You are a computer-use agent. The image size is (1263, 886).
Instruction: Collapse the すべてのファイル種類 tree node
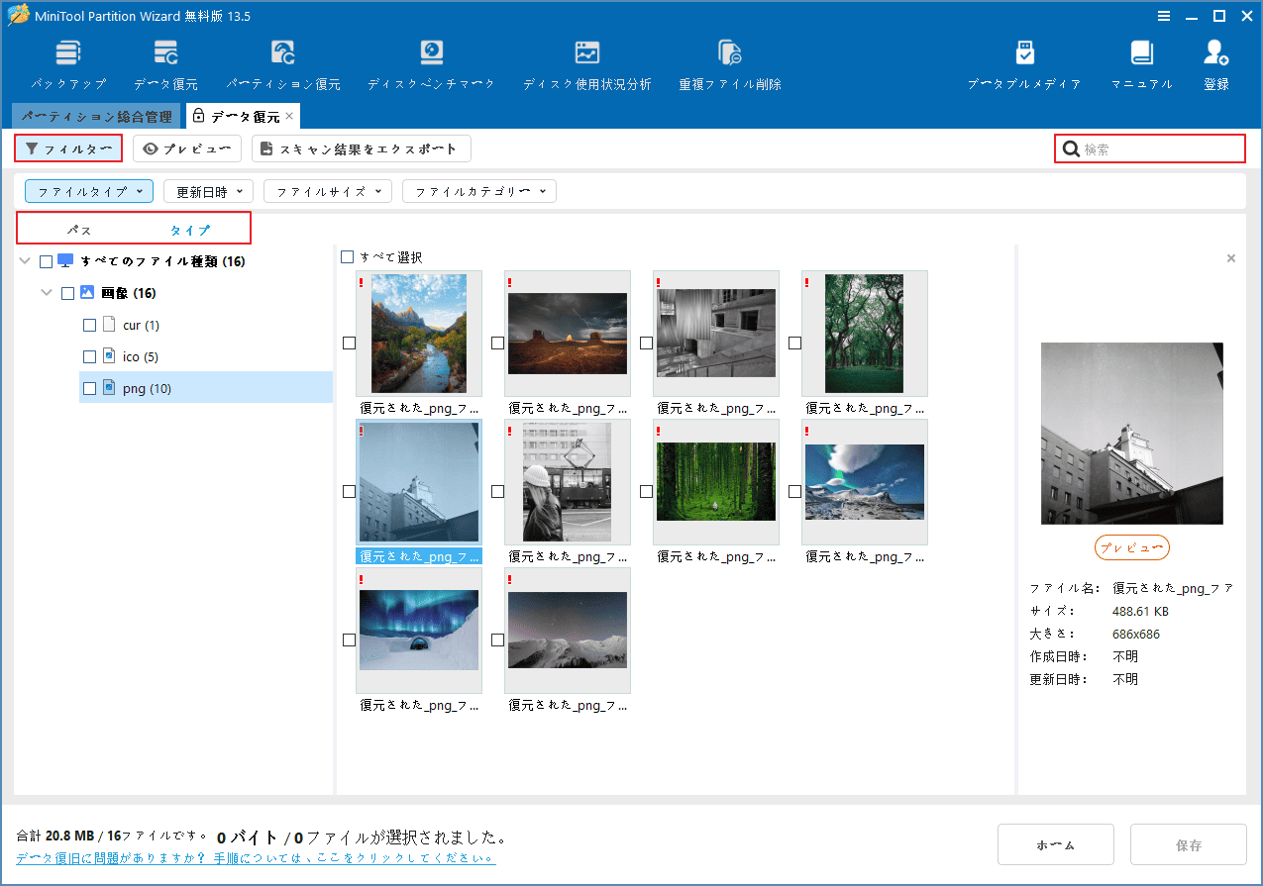[23, 260]
